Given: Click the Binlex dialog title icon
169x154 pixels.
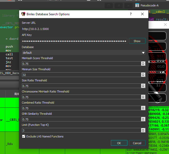Looking at the screenshot, I should (x=23, y=14).
